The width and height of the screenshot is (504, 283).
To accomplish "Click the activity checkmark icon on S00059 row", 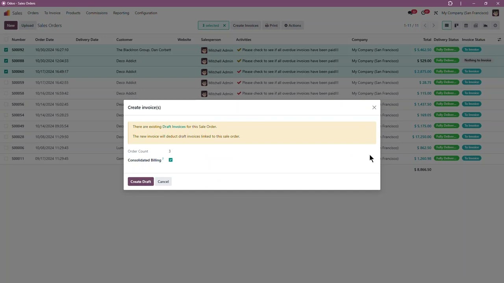I will coord(239,83).
